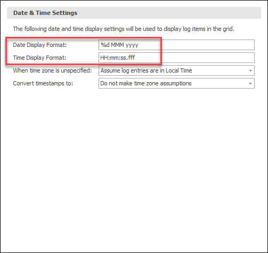Place cursor in the 'HH:mm:ss.fff' text
The height and width of the screenshot is (253, 268).
(118, 58)
